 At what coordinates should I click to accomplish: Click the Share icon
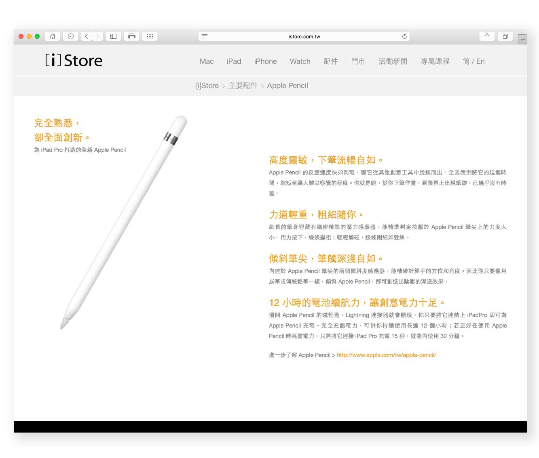coord(487,36)
